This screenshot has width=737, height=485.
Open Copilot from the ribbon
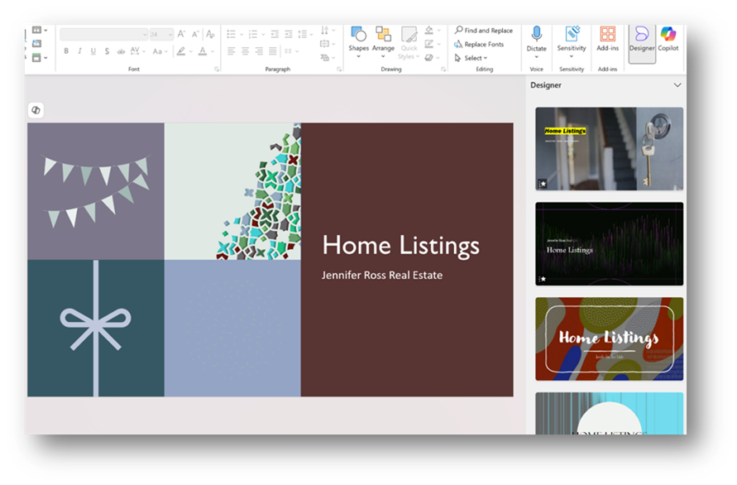(668, 39)
